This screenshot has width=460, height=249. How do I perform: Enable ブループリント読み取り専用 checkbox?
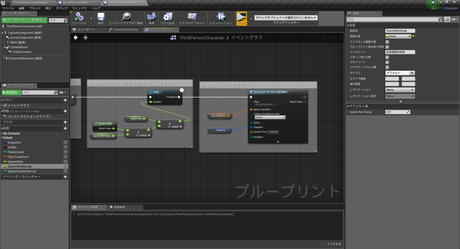pos(387,47)
